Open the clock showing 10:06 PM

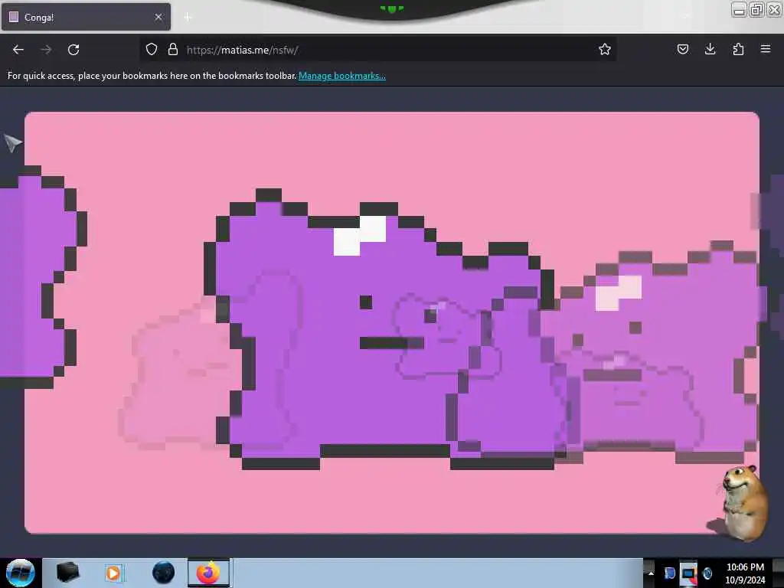pyautogui.click(x=745, y=573)
